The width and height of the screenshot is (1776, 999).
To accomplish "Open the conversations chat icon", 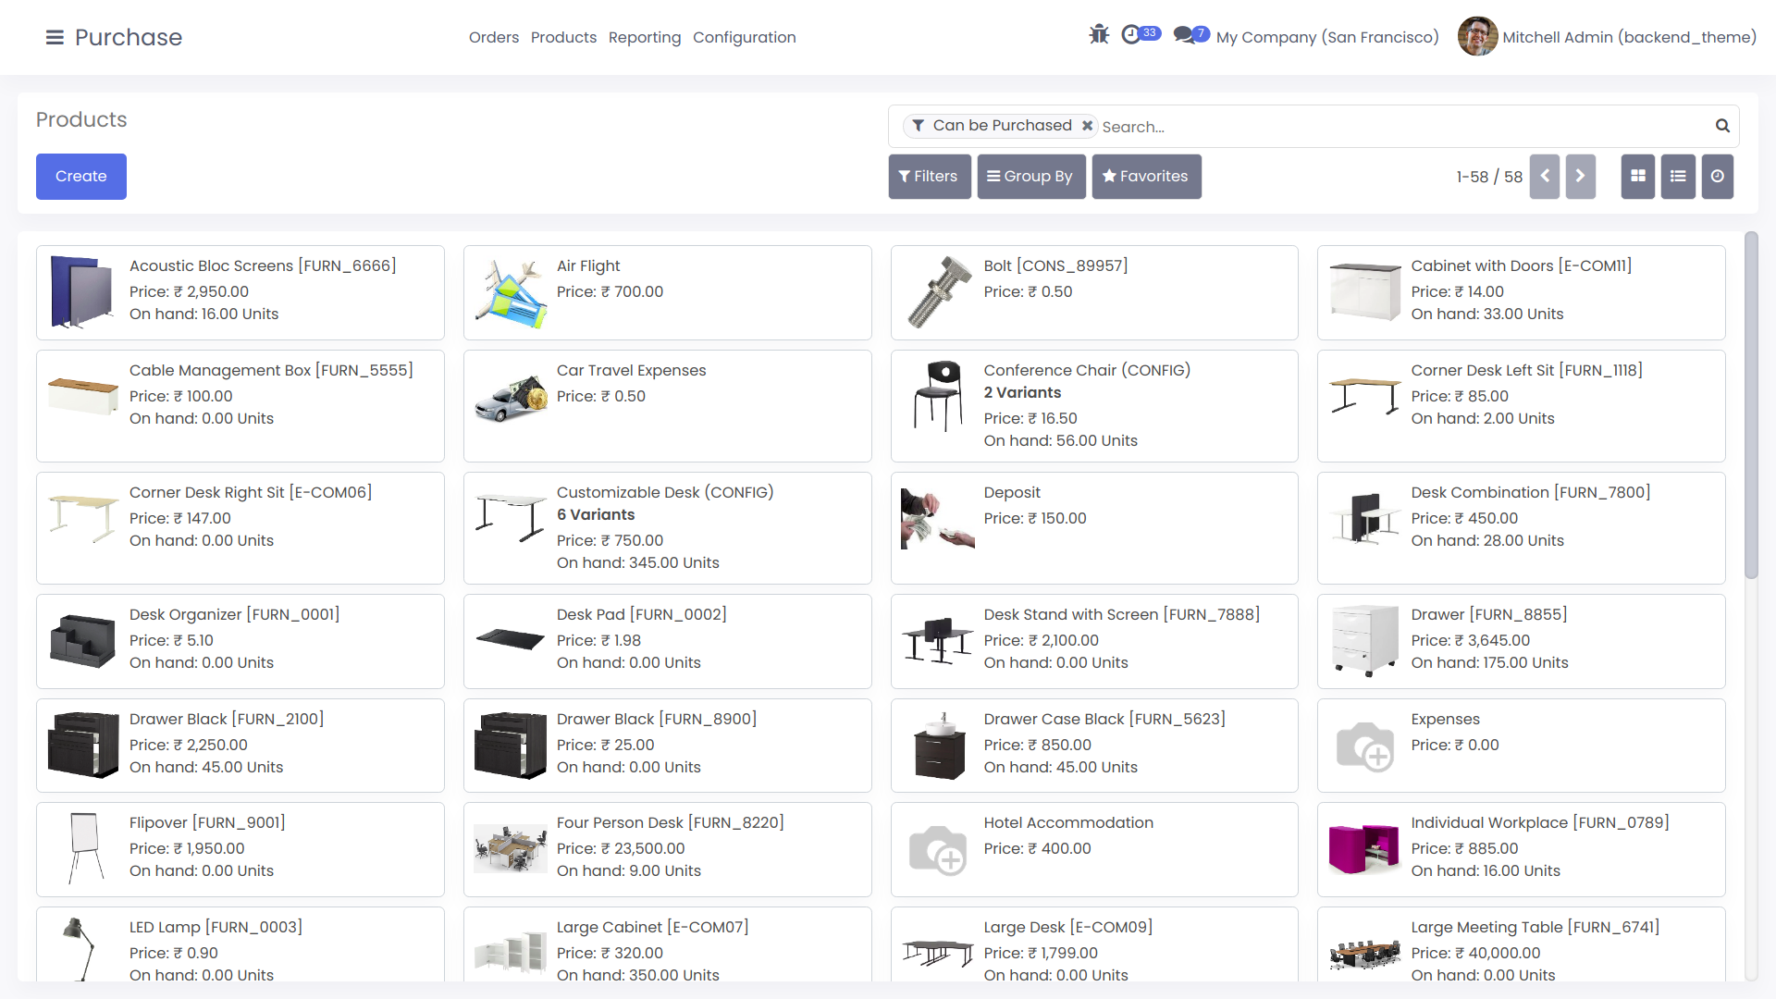I will [x=1183, y=35].
